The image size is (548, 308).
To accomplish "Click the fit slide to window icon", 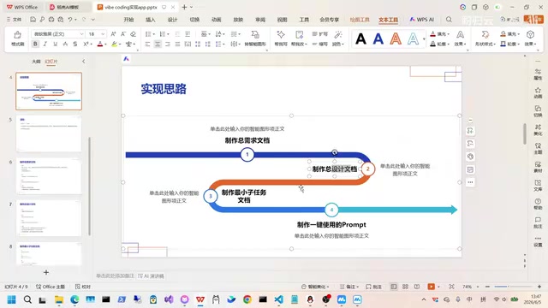I will (451, 287).
